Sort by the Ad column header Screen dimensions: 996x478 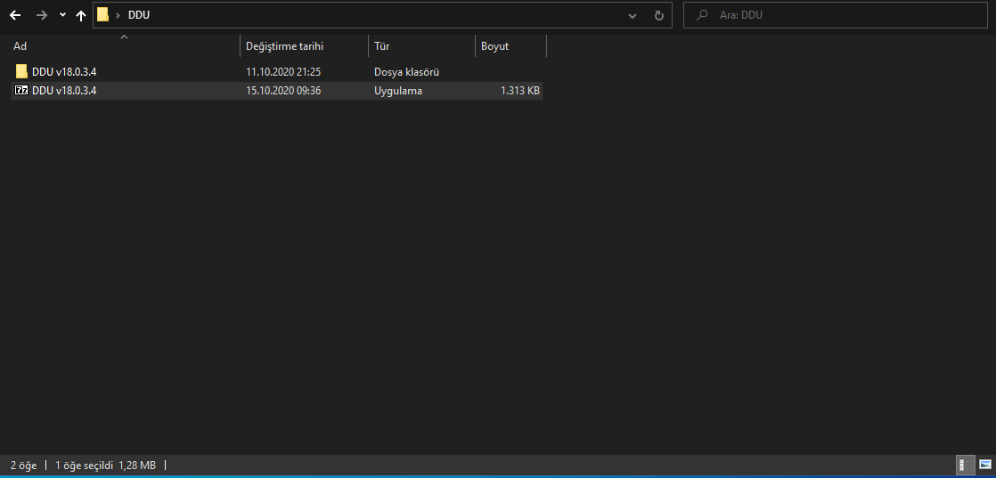(20, 46)
